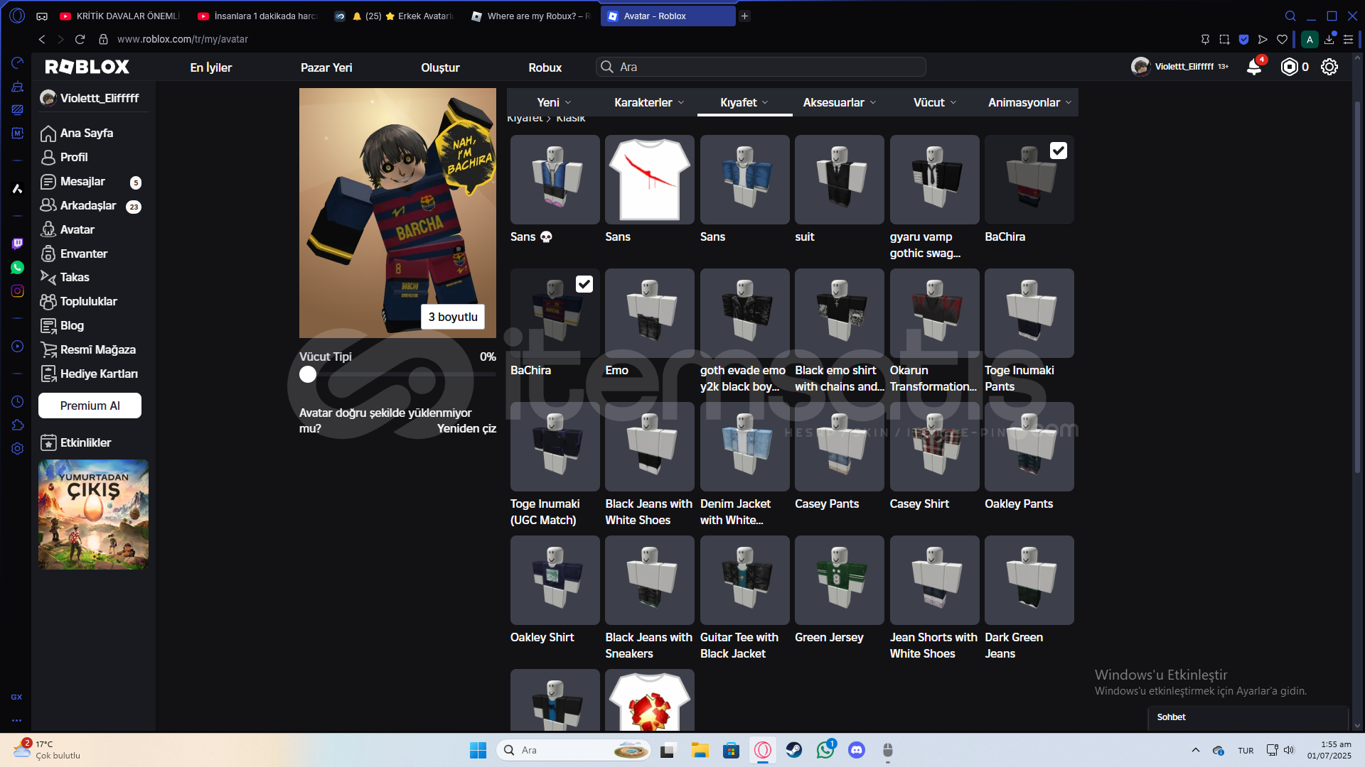Open the Blog sidebar entry
1365x767 pixels.
click(x=72, y=325)
